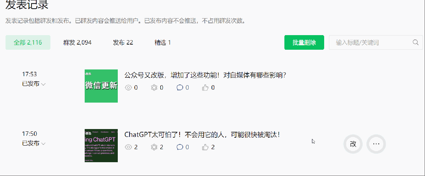Click the search magnifier icon

[416, 42]
